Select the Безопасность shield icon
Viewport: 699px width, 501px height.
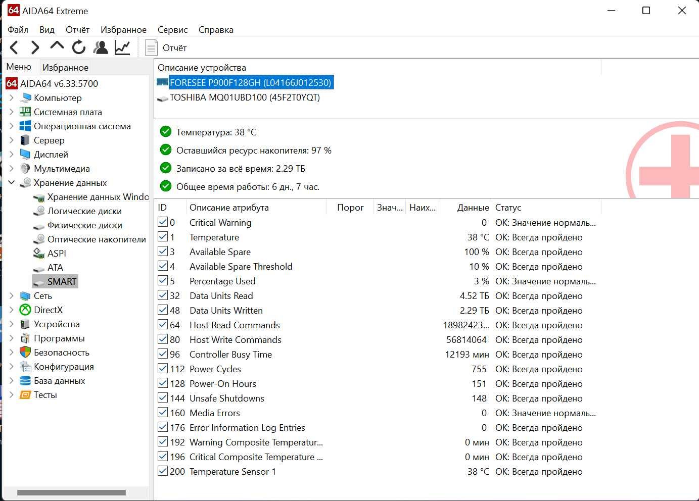25,352
